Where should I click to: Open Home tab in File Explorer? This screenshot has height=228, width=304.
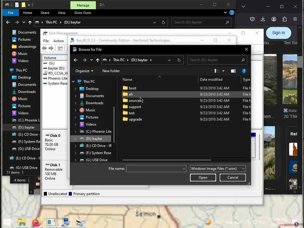point(28,12)
